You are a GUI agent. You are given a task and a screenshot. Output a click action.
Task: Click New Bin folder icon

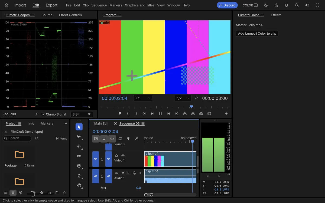pyautogui.click(x=49, y=193)
